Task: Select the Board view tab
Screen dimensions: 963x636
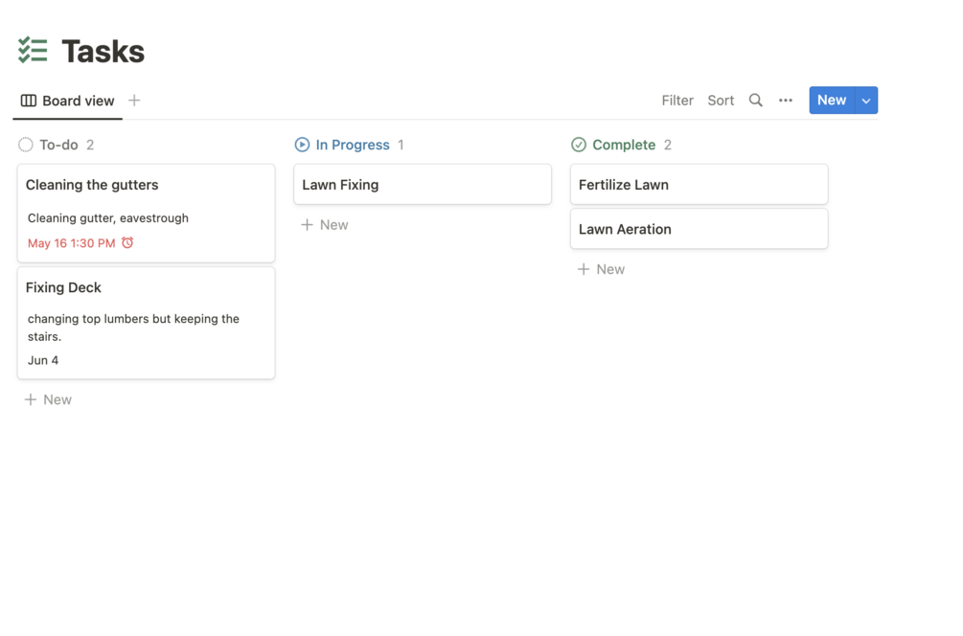Action: coord(68,101)
